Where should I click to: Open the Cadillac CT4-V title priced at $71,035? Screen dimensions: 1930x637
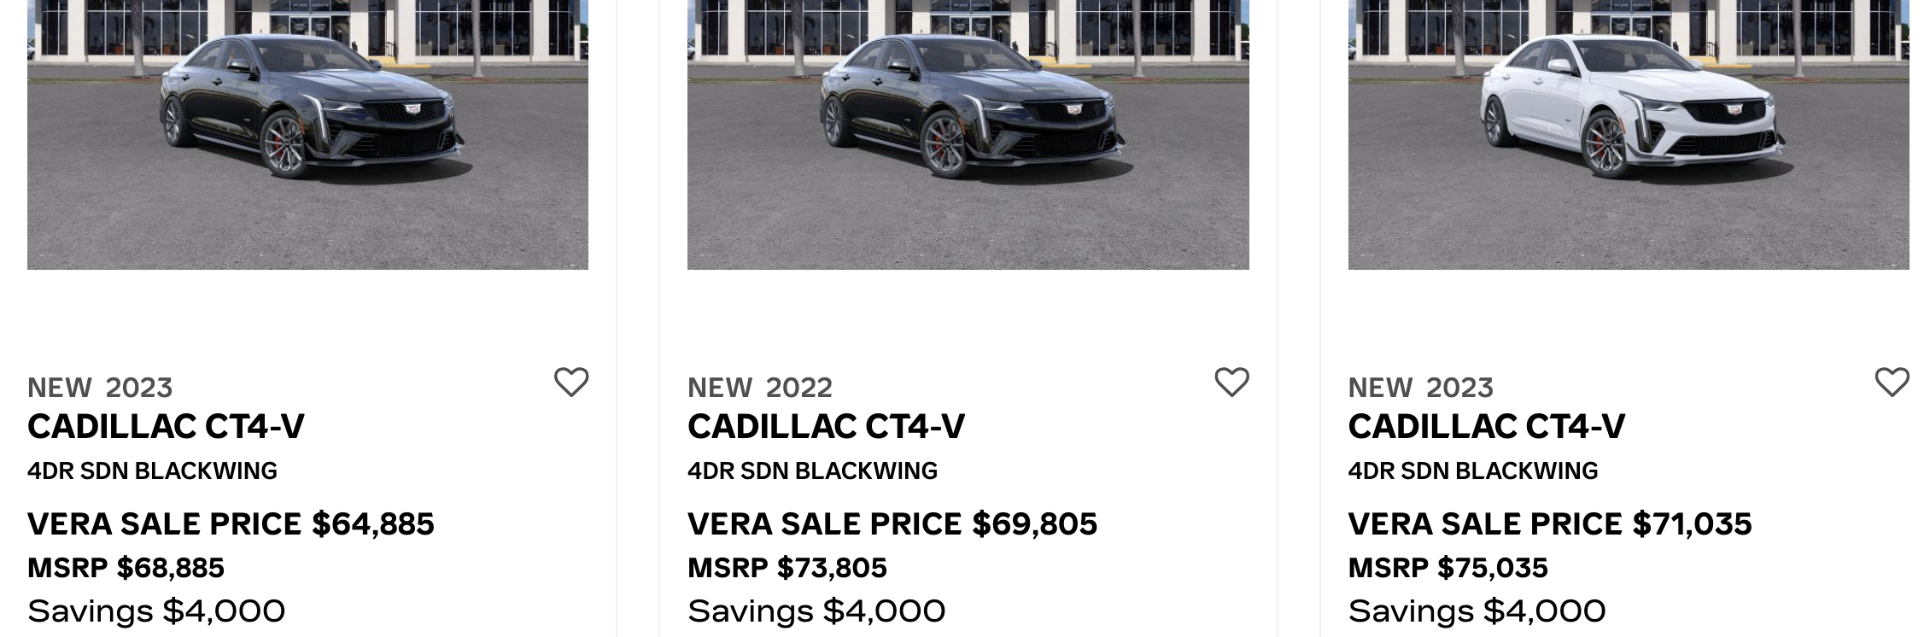pyautogui.click(x=1486, y=426)
